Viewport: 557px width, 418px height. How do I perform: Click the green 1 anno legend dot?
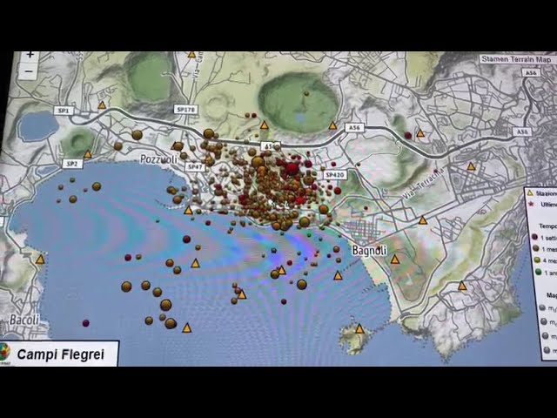(538, 272)
